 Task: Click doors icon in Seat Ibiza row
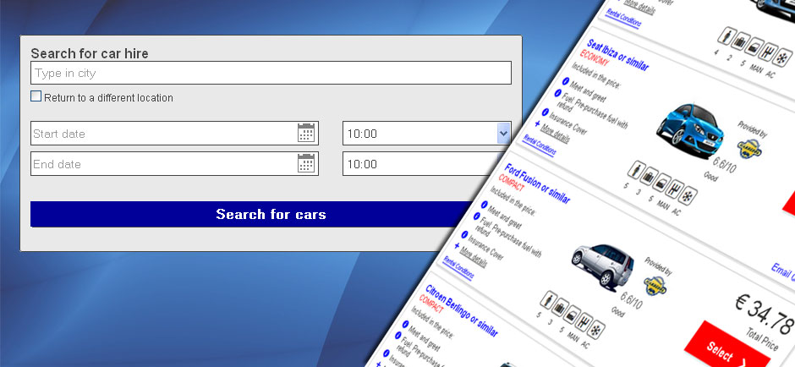pos(662,183)
